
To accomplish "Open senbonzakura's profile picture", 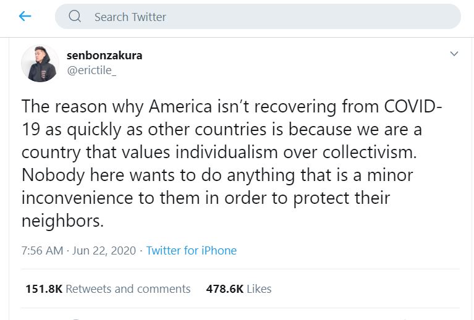I will pyautogui.click(x=40, y=64).
